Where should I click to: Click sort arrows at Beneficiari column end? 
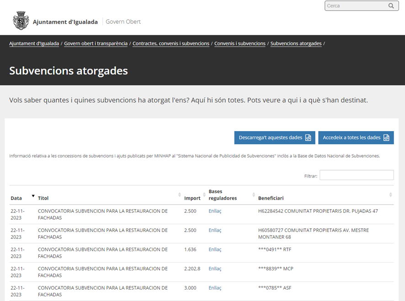(390, 195)
